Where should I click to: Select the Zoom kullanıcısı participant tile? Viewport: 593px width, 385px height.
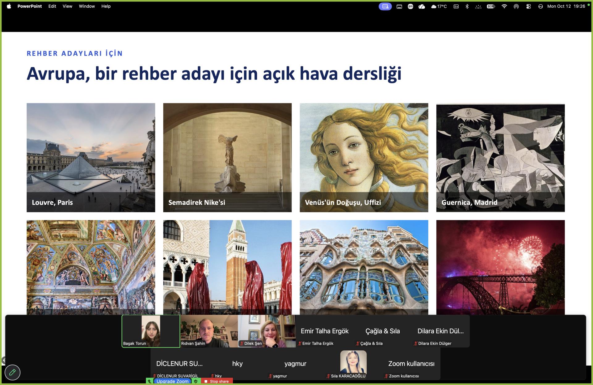point(411,364)
